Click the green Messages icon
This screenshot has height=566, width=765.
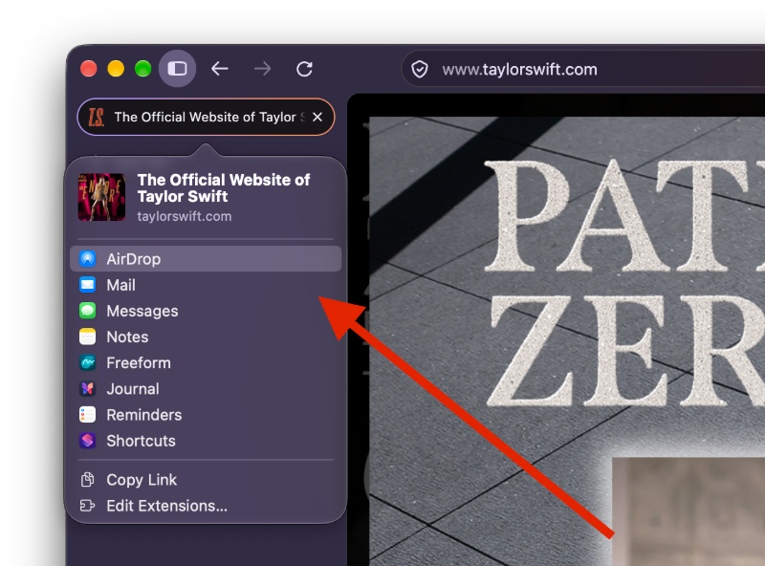pos(88,311)
